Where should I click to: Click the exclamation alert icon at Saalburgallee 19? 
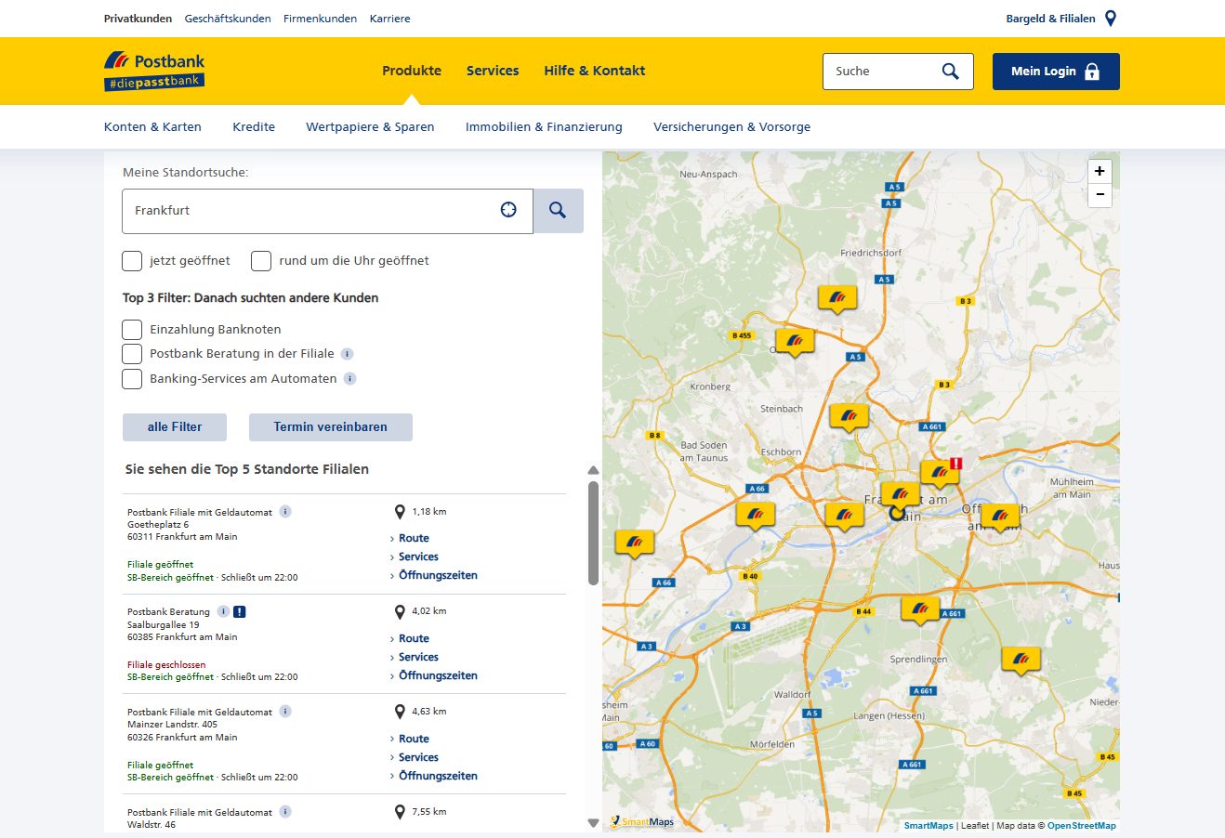tap(239, 611)
